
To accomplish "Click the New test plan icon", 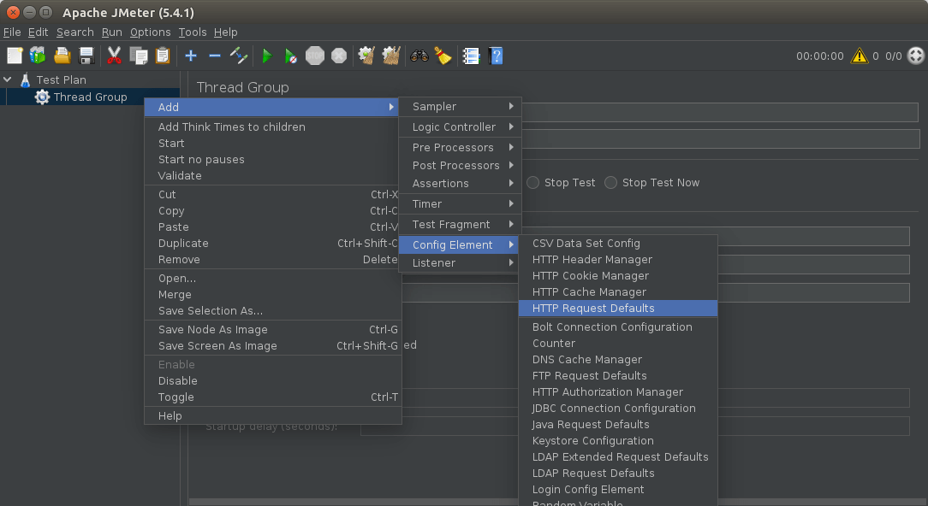I will (15, 56).
